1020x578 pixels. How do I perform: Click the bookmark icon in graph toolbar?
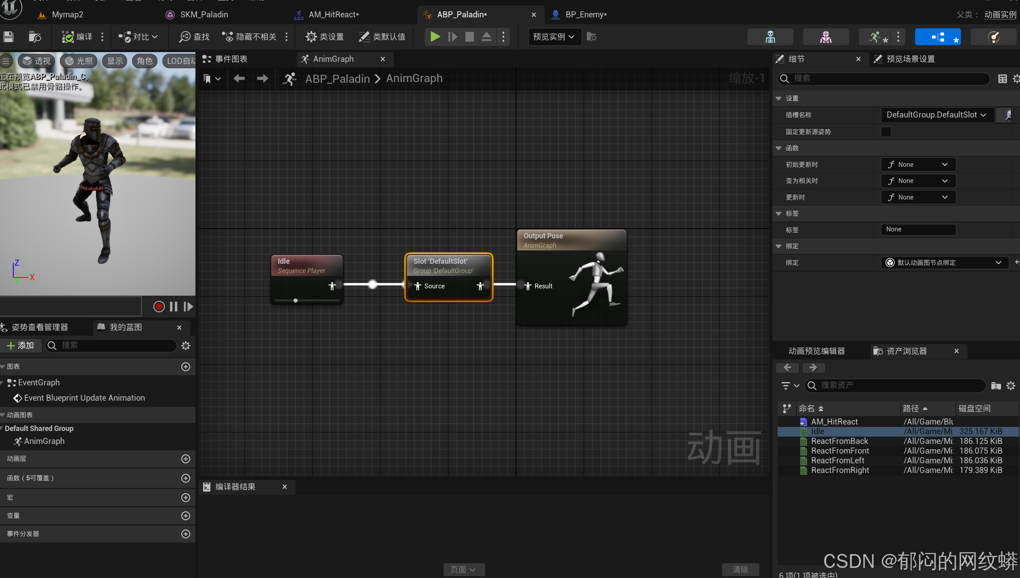tap(208, 78)
